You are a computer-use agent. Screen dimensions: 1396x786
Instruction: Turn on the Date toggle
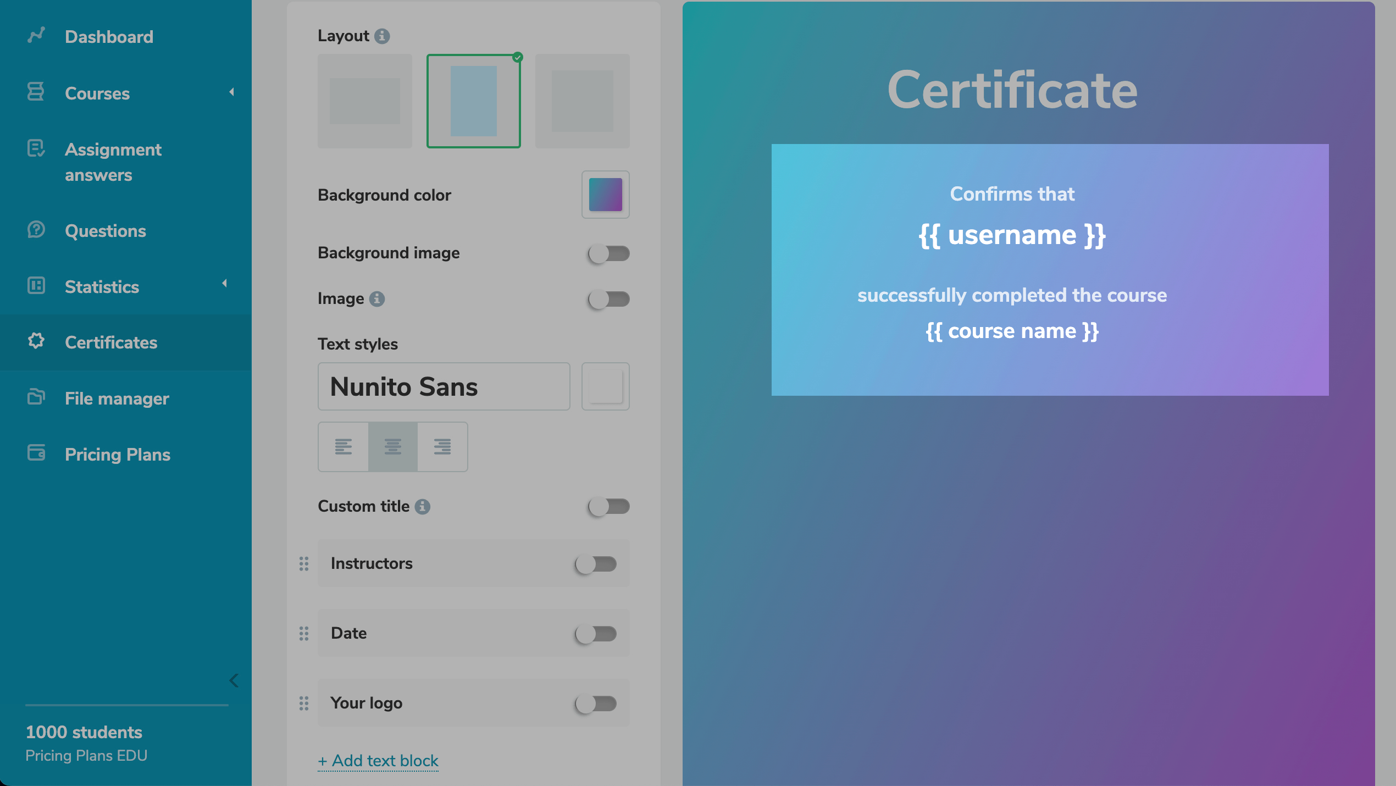click(596, 634)
